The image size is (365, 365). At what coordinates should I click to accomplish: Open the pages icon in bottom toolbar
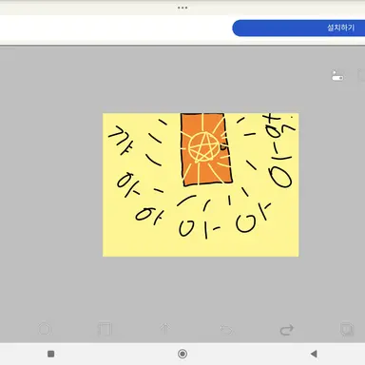point(105,329)
